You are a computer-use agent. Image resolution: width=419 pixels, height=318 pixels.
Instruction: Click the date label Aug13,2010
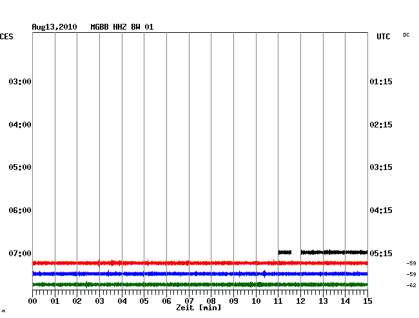(54, 27)
